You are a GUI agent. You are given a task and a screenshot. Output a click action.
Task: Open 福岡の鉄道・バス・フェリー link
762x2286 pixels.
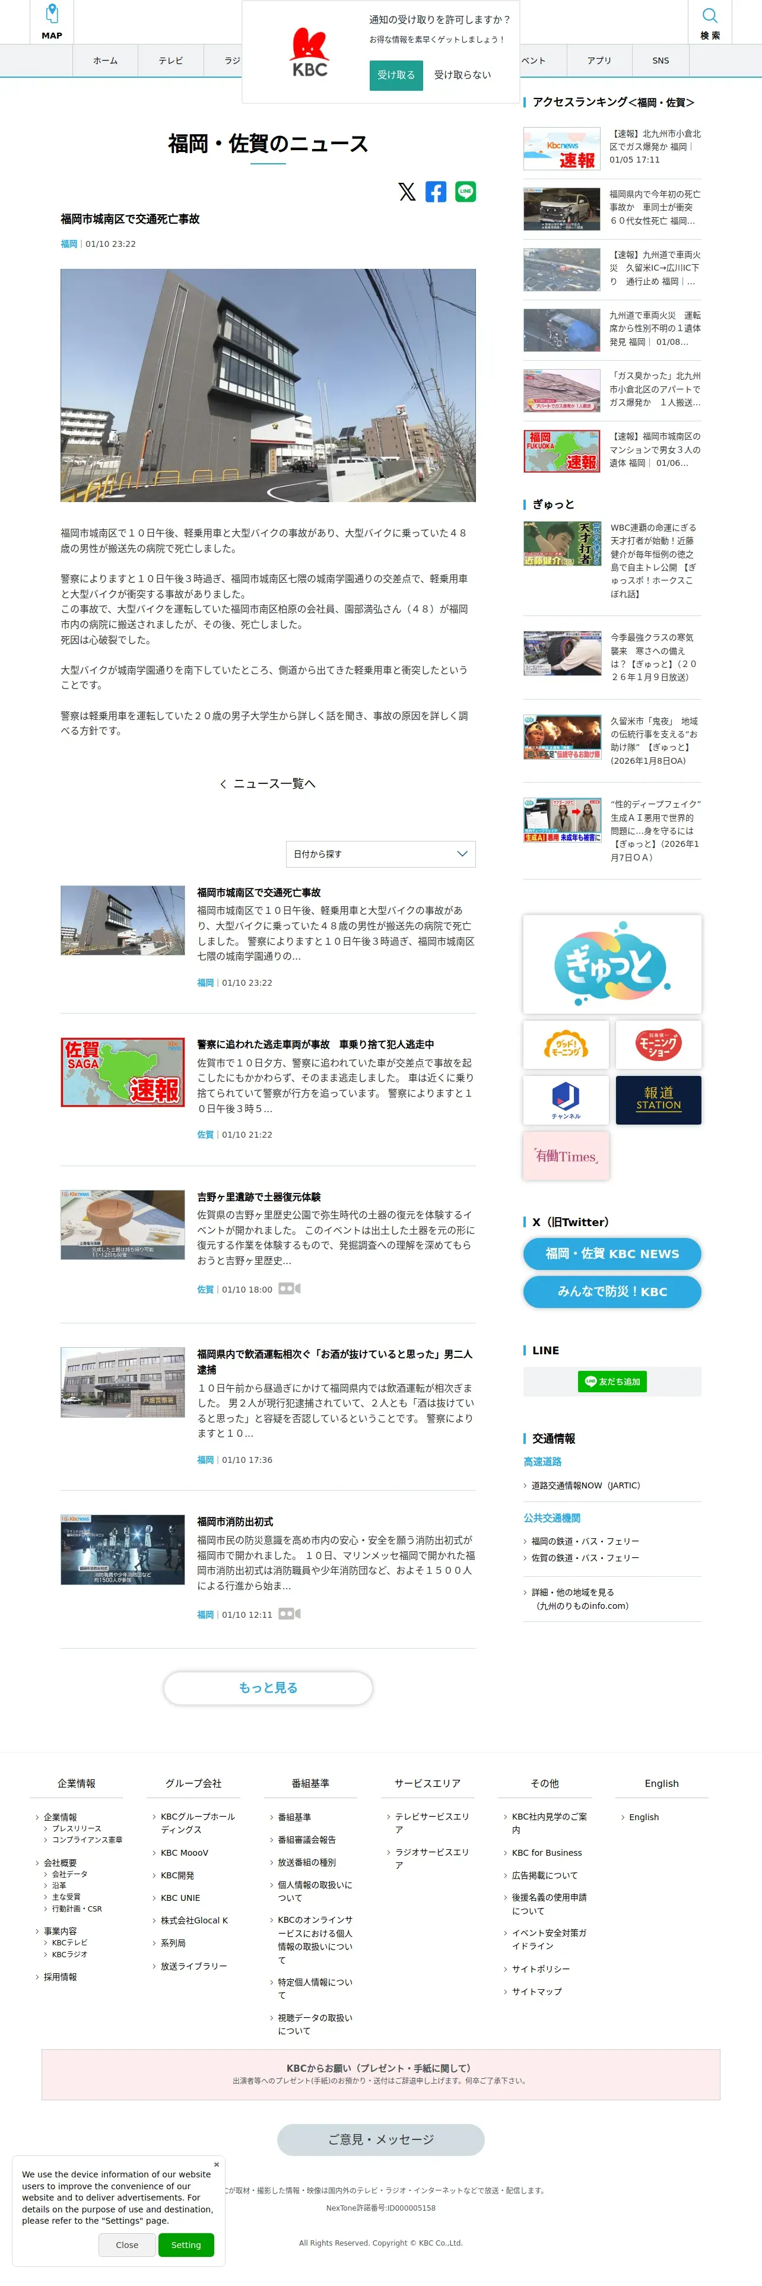585,1541
